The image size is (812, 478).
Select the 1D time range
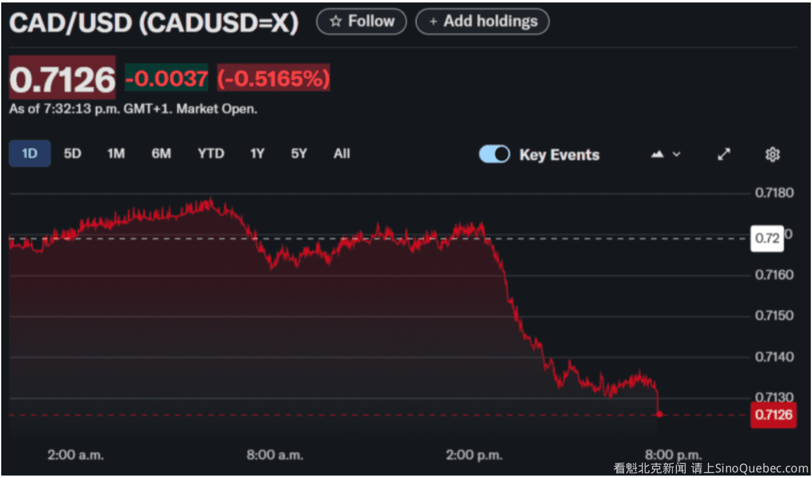click(29, 154)
